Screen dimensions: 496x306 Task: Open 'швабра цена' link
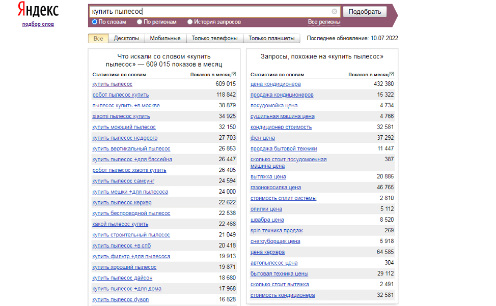267,220
